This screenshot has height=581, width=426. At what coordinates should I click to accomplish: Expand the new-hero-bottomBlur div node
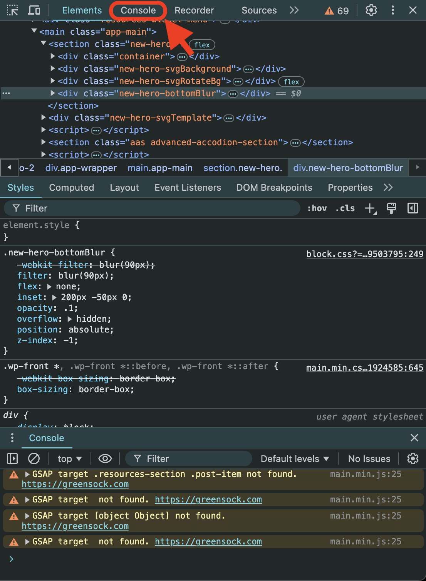pyautogui.click(x=53, y=93)
